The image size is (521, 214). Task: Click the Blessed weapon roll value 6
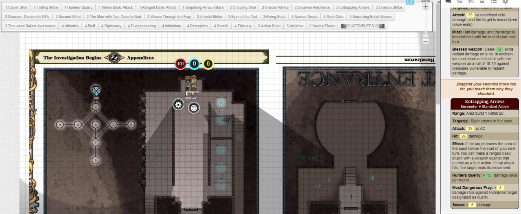coord(500,49)
